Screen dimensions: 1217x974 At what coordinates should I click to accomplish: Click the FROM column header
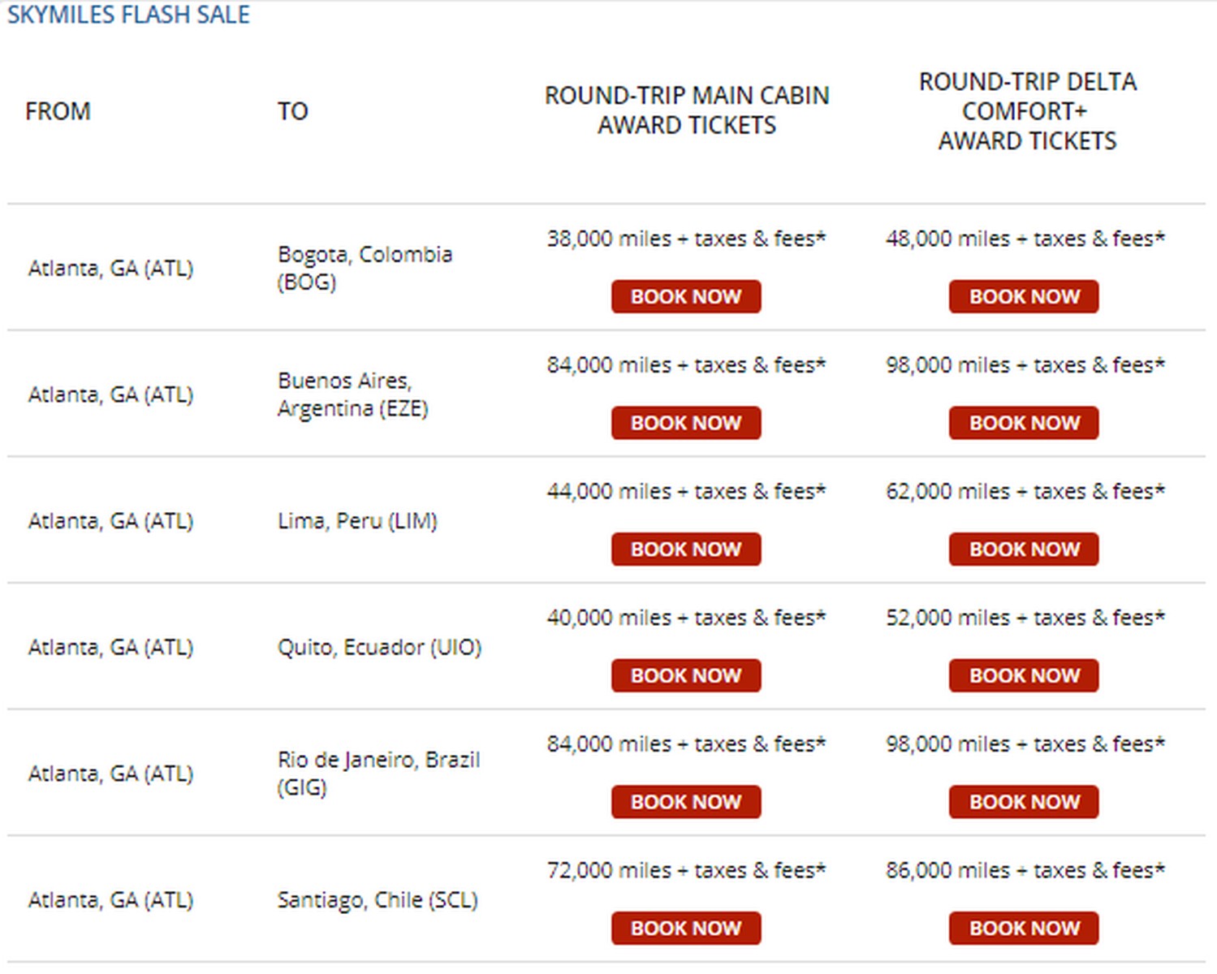pyautogui.click(x=58, y=111)
